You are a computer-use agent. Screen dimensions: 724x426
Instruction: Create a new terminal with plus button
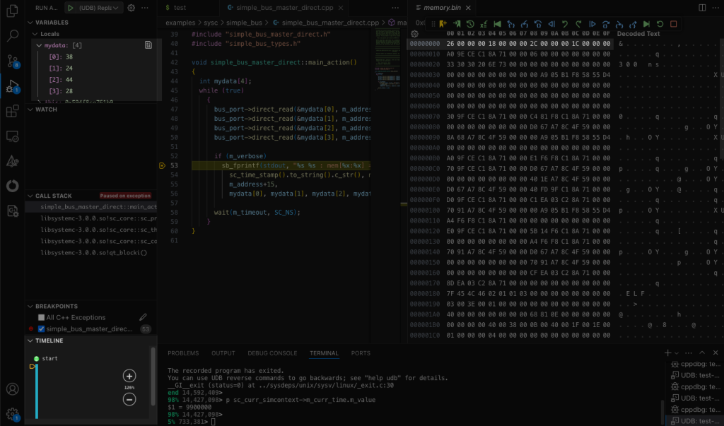(667, 353)
